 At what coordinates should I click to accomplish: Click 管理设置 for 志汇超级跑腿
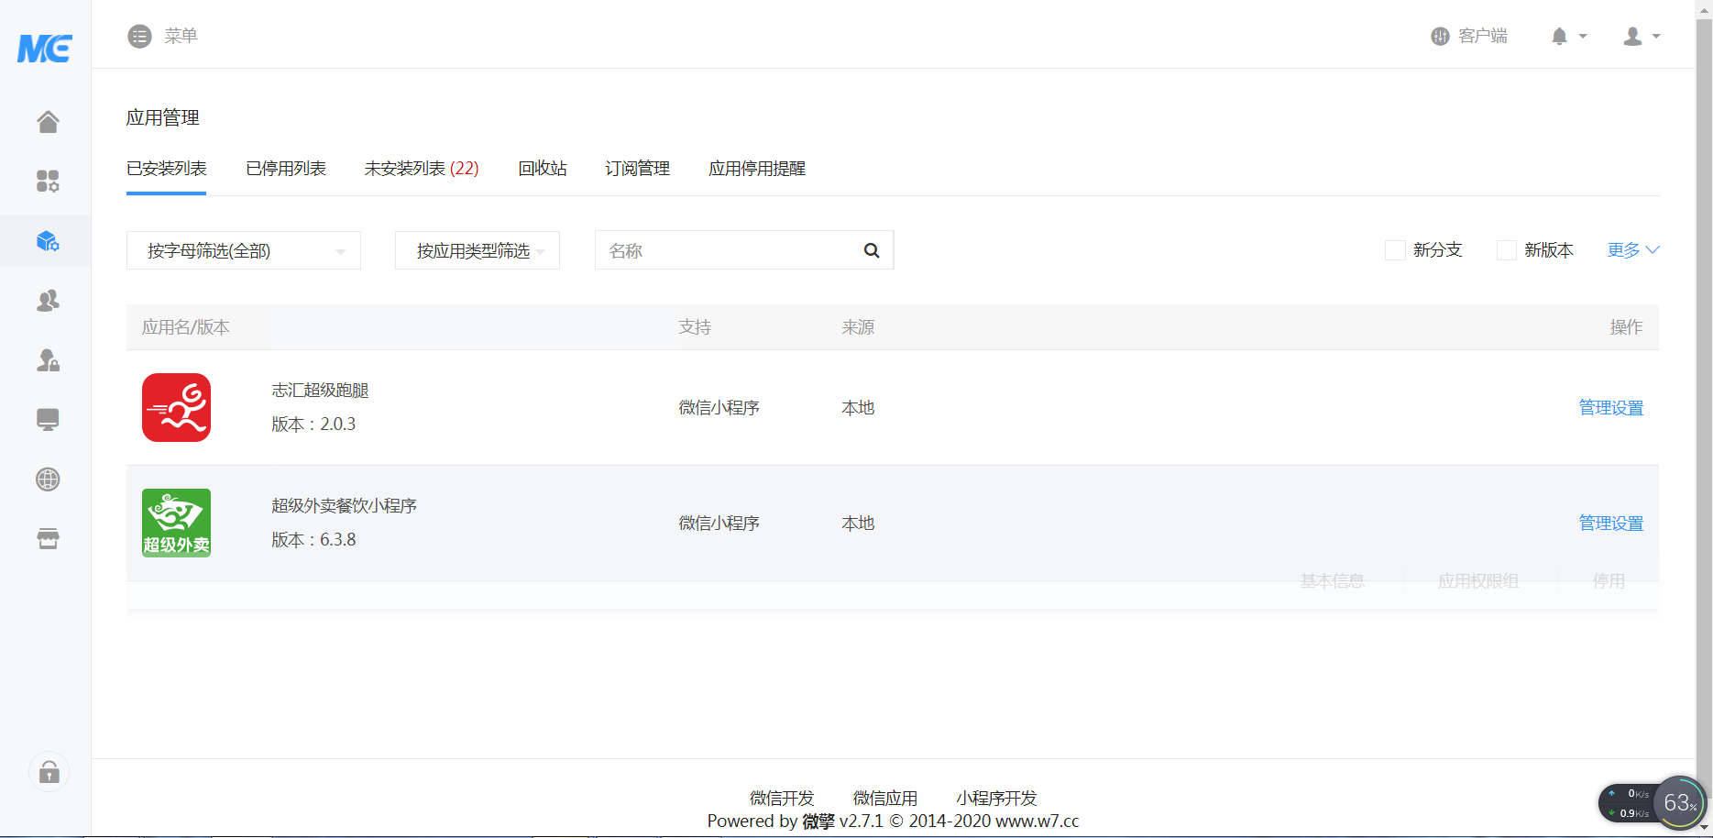tap(1610, 407)
